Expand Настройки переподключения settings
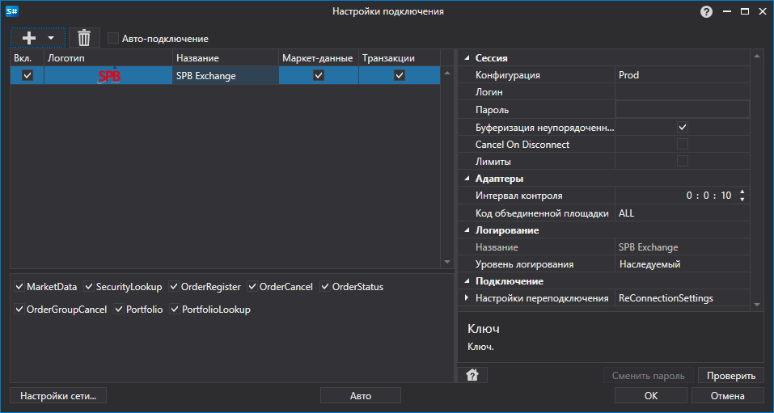 pos(467,298)
